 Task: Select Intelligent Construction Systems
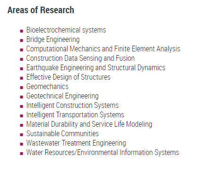[x=72, y=106]
